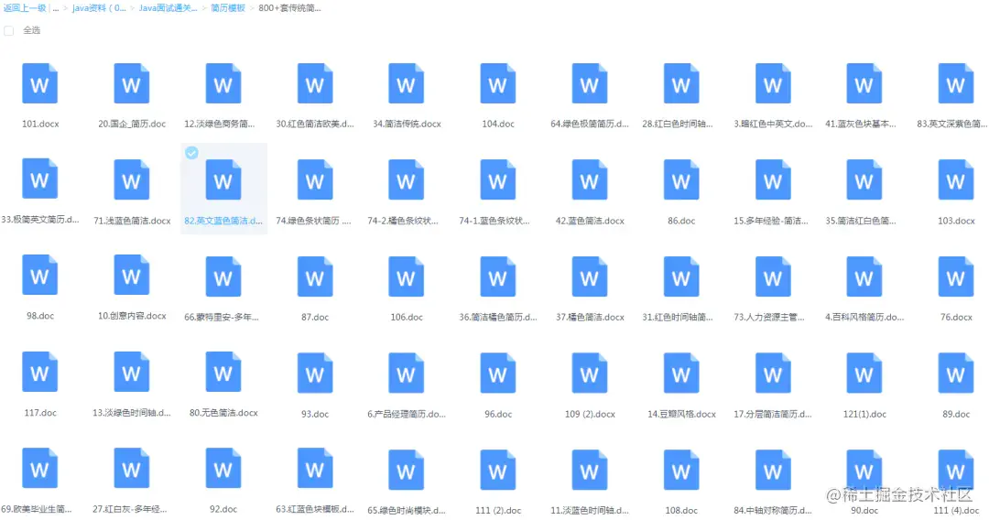Click filename 36.简洁橘色简历
Viewport: 989px width, 520px height.
click(497, 317)
